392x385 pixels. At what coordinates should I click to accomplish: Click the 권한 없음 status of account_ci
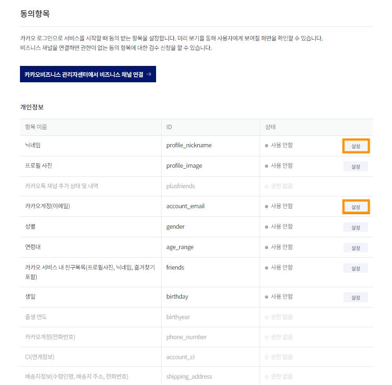click(279, 357)
